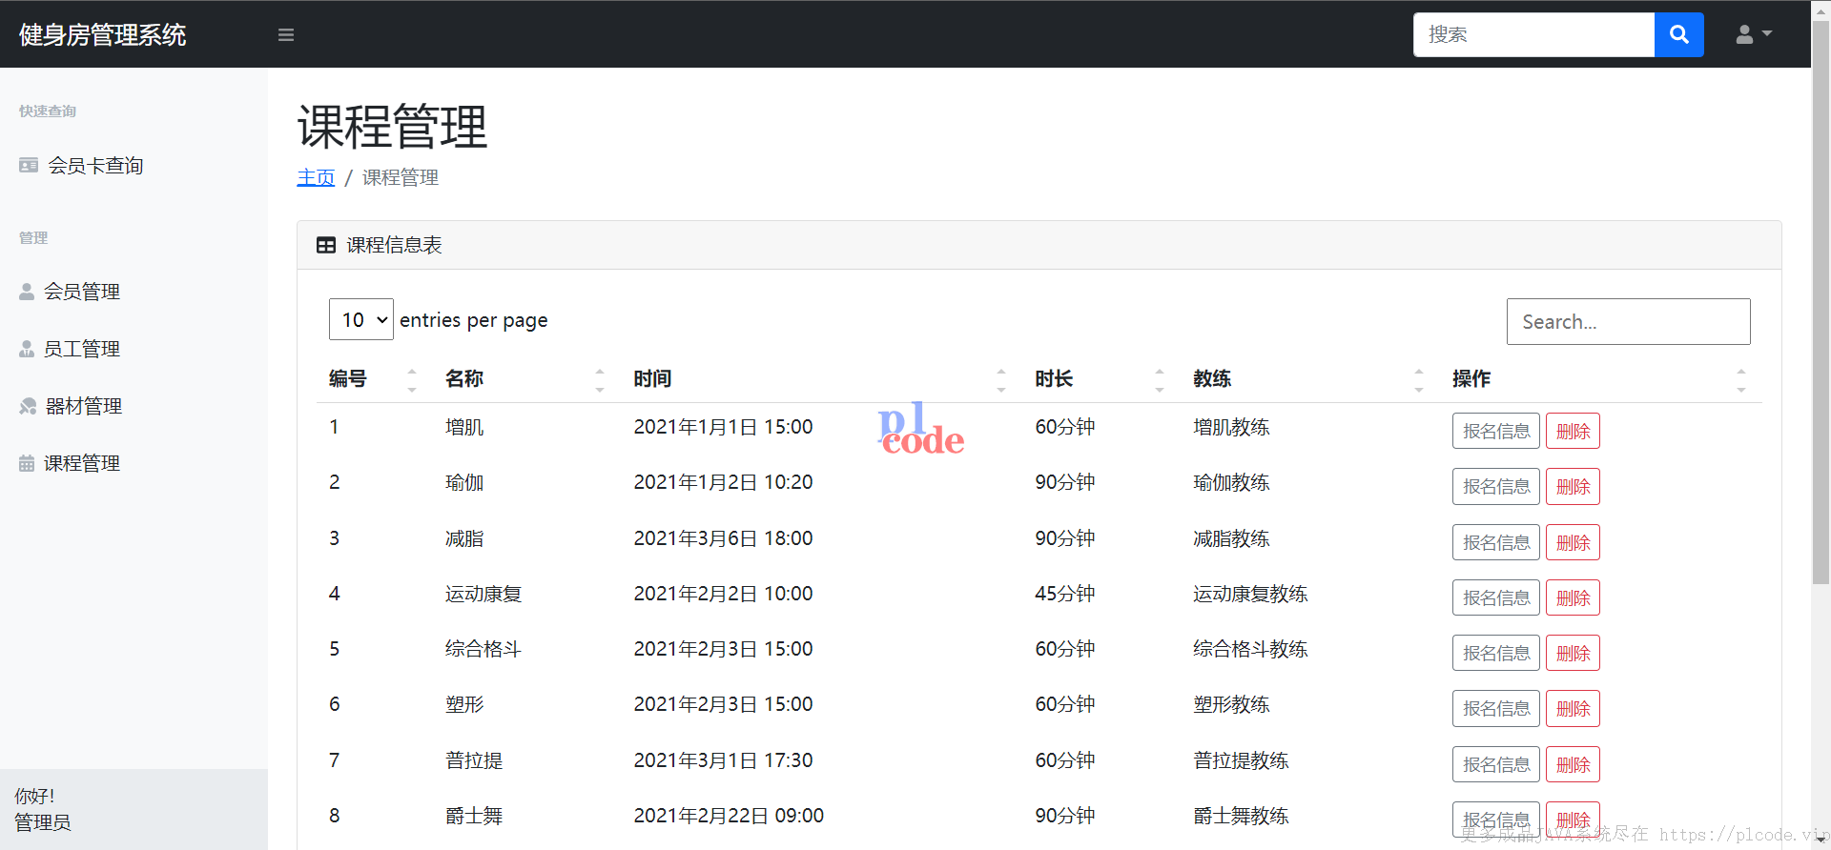Image resolution: width=1831 pixels, height=850 pixels.
Task: Open 报名信息 for the 普拉提 course
Action: [1495, 764]
